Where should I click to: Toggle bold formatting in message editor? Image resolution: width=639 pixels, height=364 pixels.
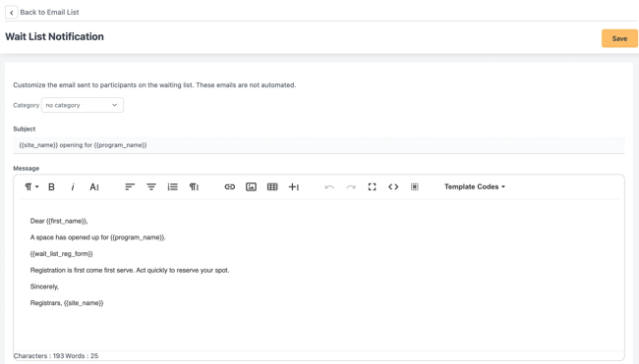point(51,186)
